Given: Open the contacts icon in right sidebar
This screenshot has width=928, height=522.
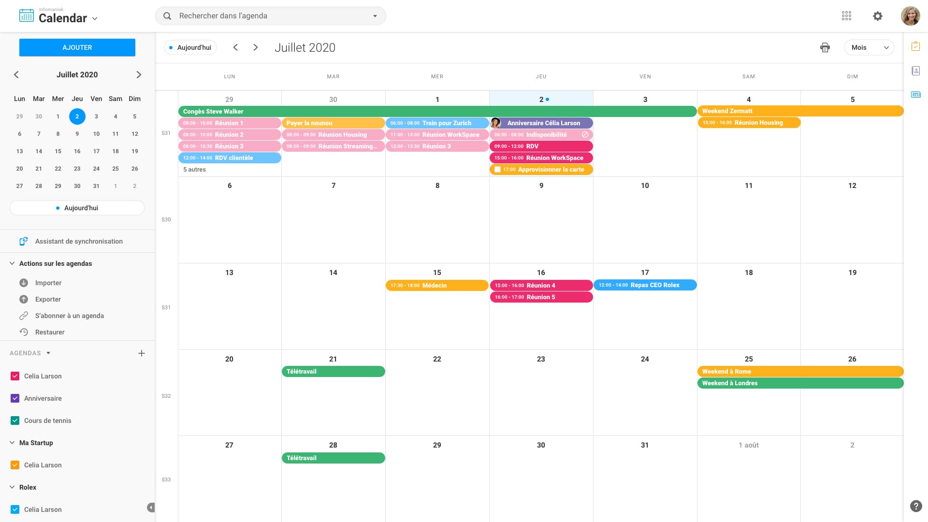Looking at the screenshot, I should 915,71.
